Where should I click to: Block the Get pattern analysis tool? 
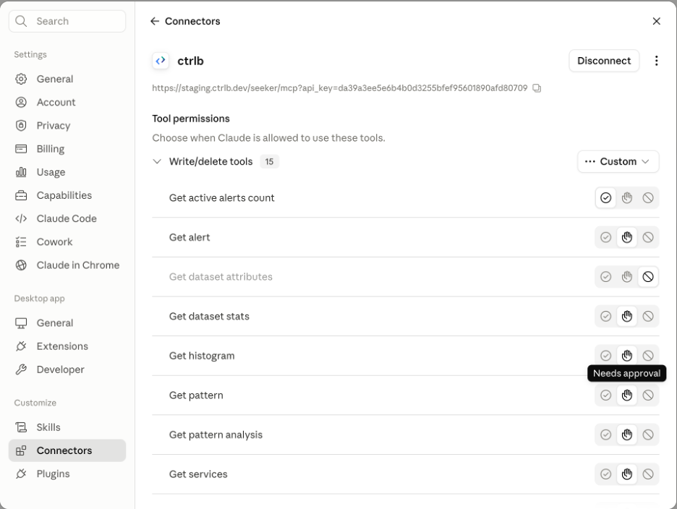pyautogui.click(x=648, y=435)
